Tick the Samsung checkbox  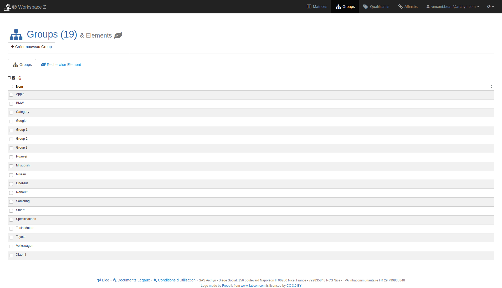[11, 202]
